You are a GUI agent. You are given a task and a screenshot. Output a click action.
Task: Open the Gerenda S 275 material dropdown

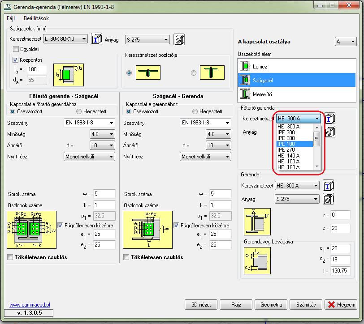coord(297,199)
